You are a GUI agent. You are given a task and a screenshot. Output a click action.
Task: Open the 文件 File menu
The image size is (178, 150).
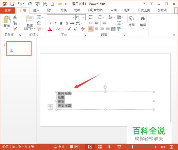(x=8, y=11)
